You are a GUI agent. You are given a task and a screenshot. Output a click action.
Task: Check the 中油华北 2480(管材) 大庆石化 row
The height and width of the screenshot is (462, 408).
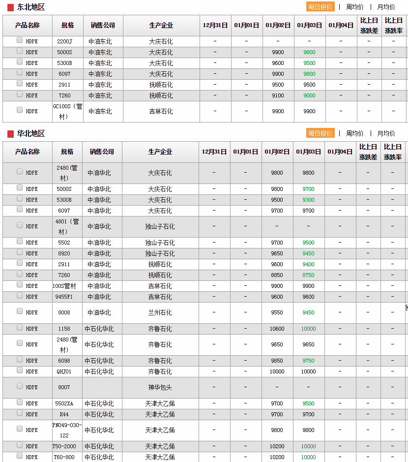[20, 172]
